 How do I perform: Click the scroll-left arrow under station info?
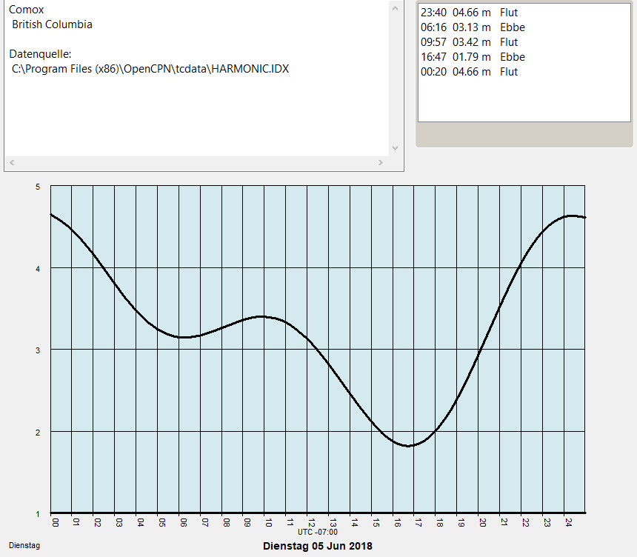coord(12,162)
